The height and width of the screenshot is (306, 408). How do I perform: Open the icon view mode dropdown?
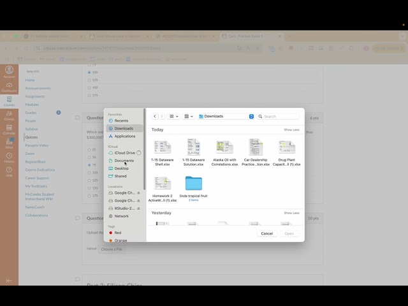(x=174, y=117)
